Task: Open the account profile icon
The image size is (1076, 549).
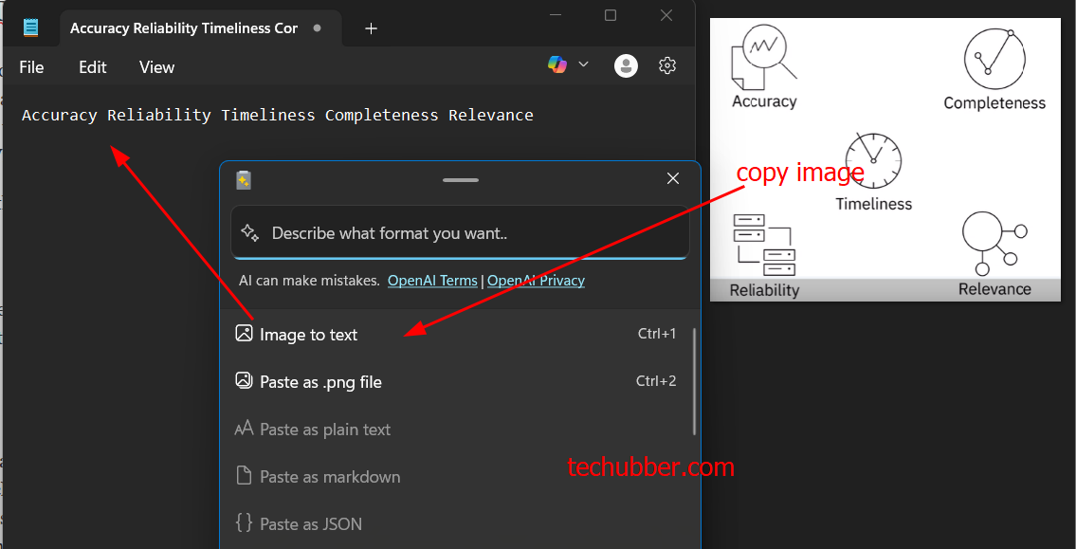Action: 626,65
